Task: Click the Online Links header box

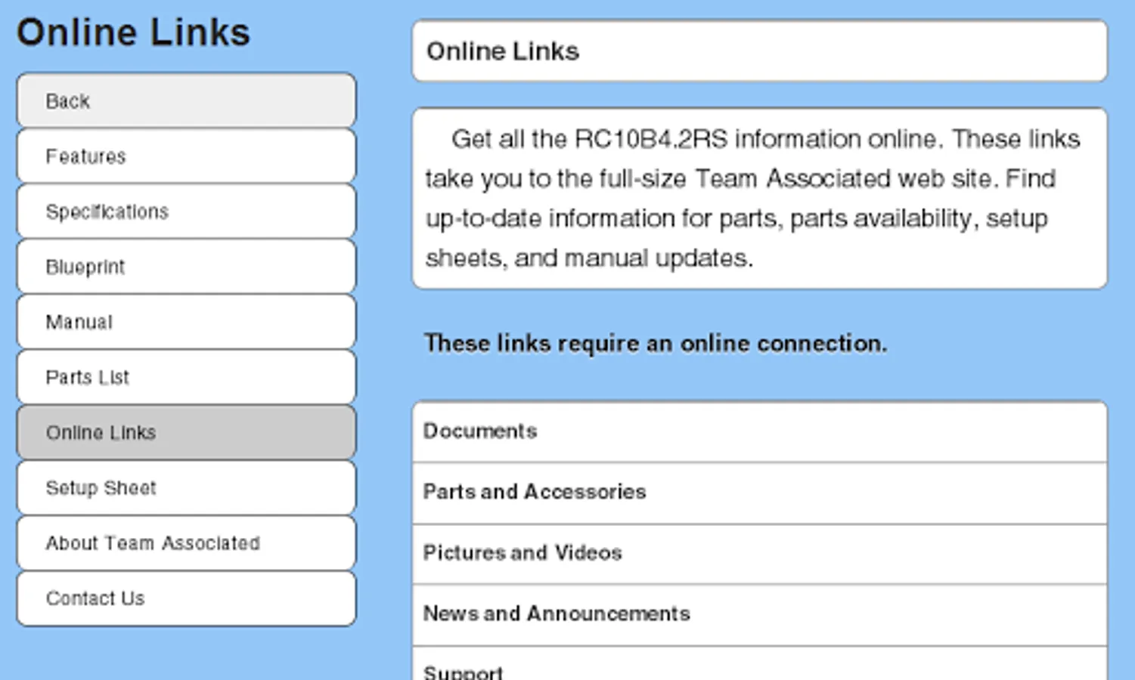Action: tap(760, 51)
